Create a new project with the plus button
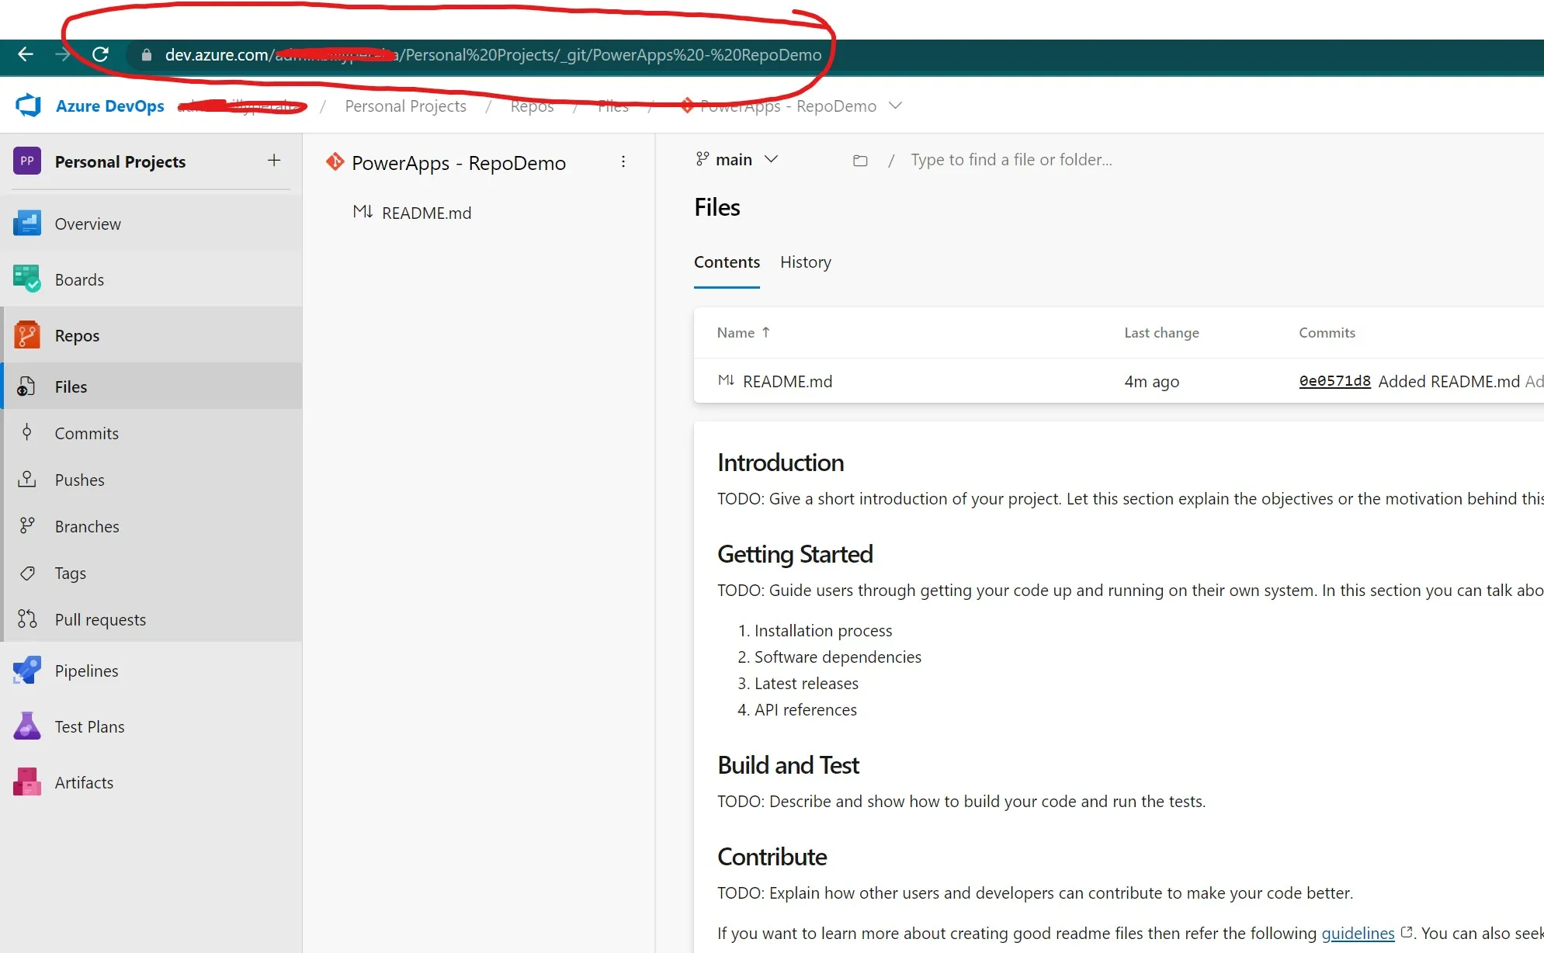 274,160
